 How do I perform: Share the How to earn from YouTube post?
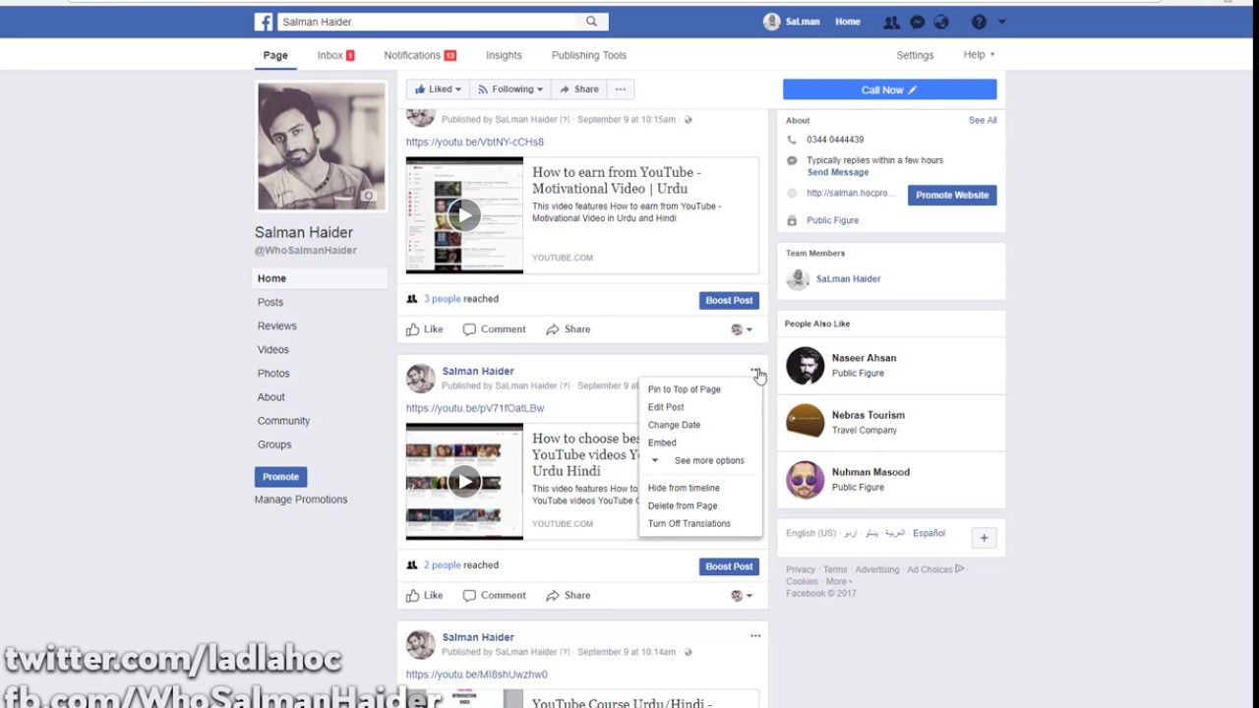pyautogui.click(x=569, y=329)
